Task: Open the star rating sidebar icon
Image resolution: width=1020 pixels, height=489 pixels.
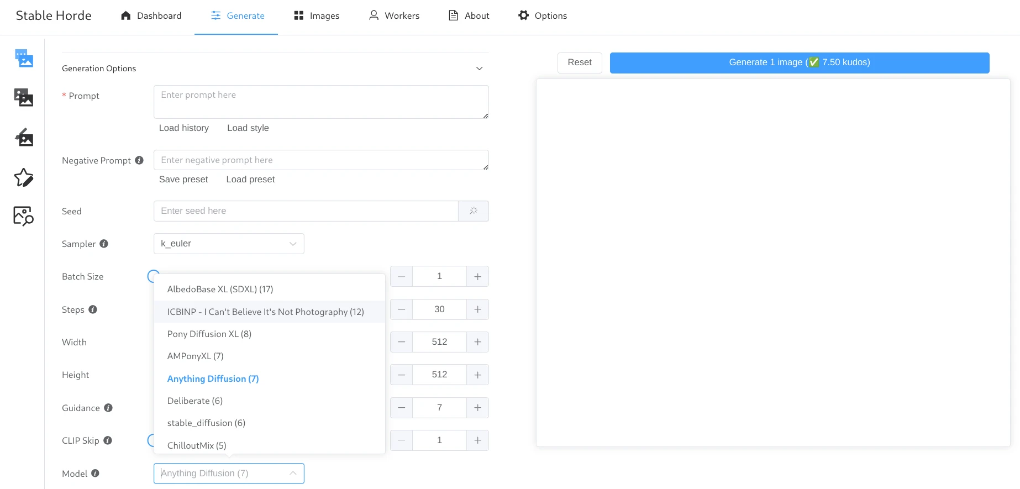Action: 24,177
